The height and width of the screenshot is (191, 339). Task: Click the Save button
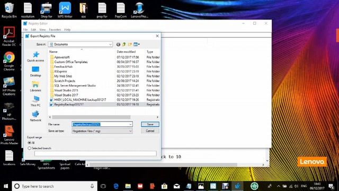[x=150, y=124]
